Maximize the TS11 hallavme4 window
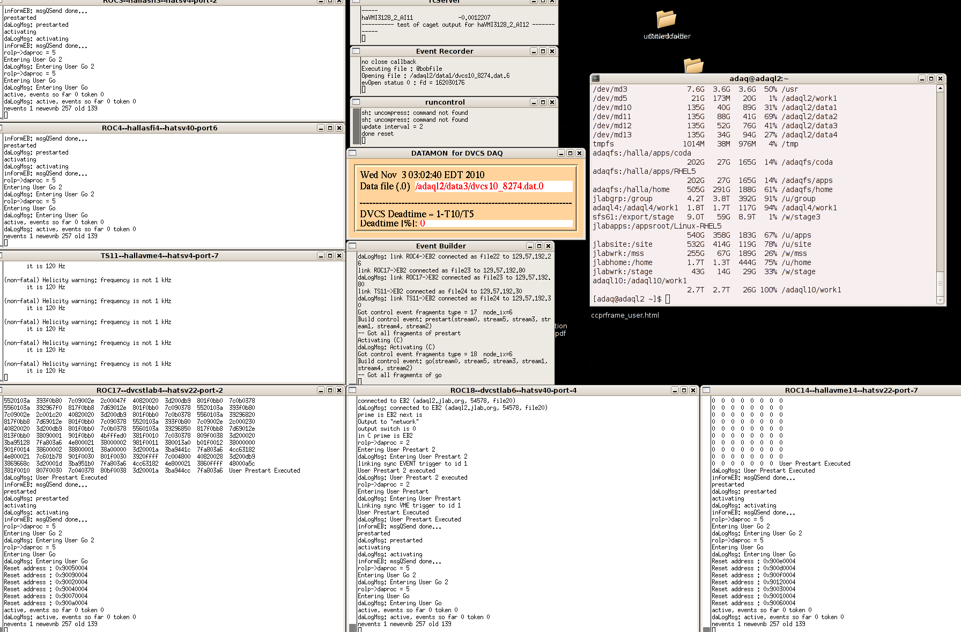Image resolution: width=961 pixels, height=632 pixels. point(330,255)
